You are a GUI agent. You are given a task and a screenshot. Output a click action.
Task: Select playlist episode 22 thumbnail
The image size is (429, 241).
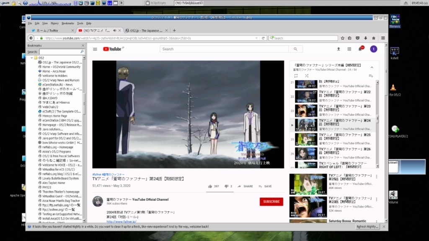306,97
